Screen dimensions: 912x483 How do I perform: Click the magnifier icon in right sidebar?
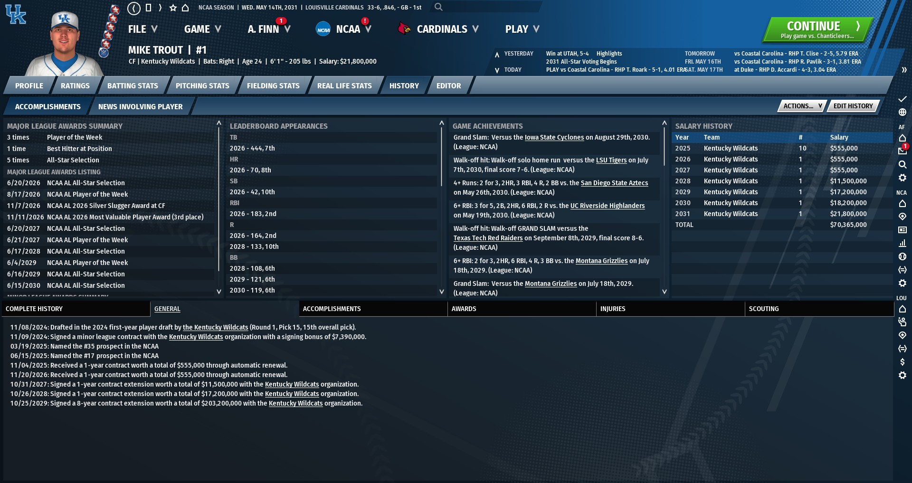click(x=902, y=164)
